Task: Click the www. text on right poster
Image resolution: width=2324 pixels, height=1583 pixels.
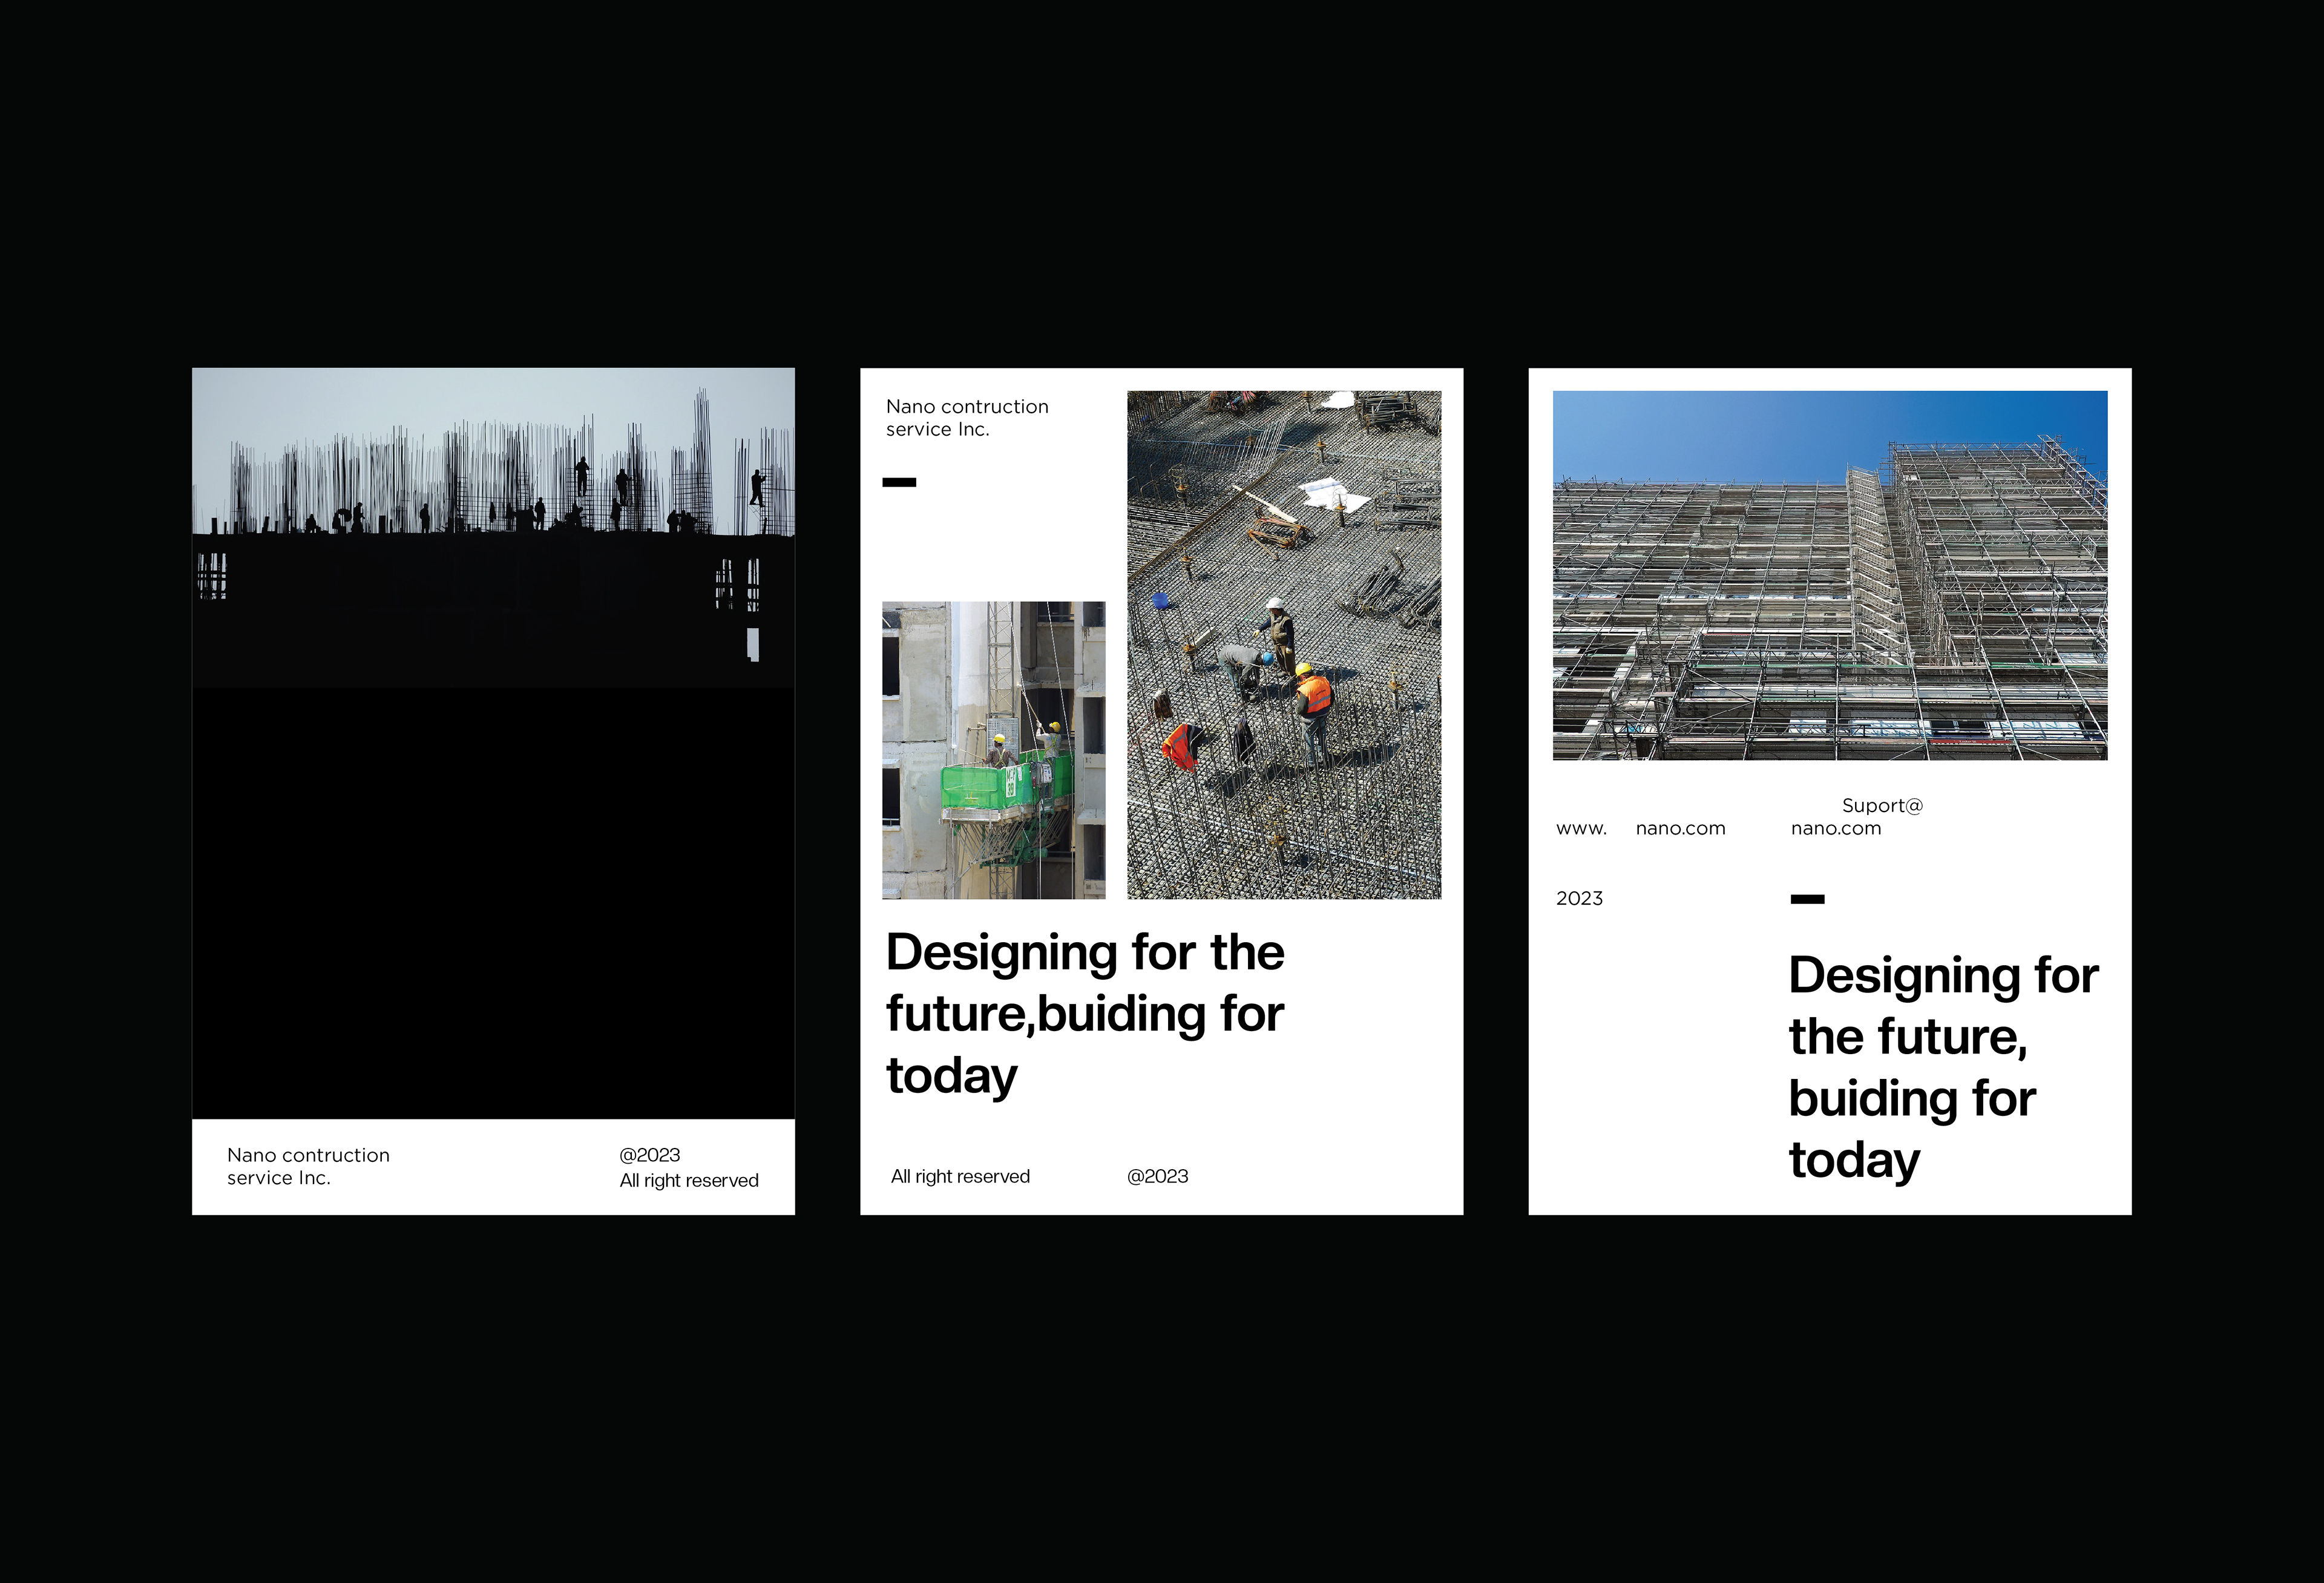Action: [x=1581, y=829]
